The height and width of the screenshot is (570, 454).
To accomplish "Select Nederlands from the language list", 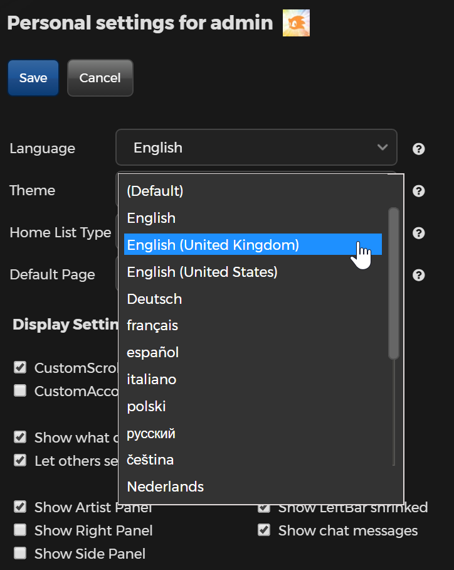I will [165, 487].
